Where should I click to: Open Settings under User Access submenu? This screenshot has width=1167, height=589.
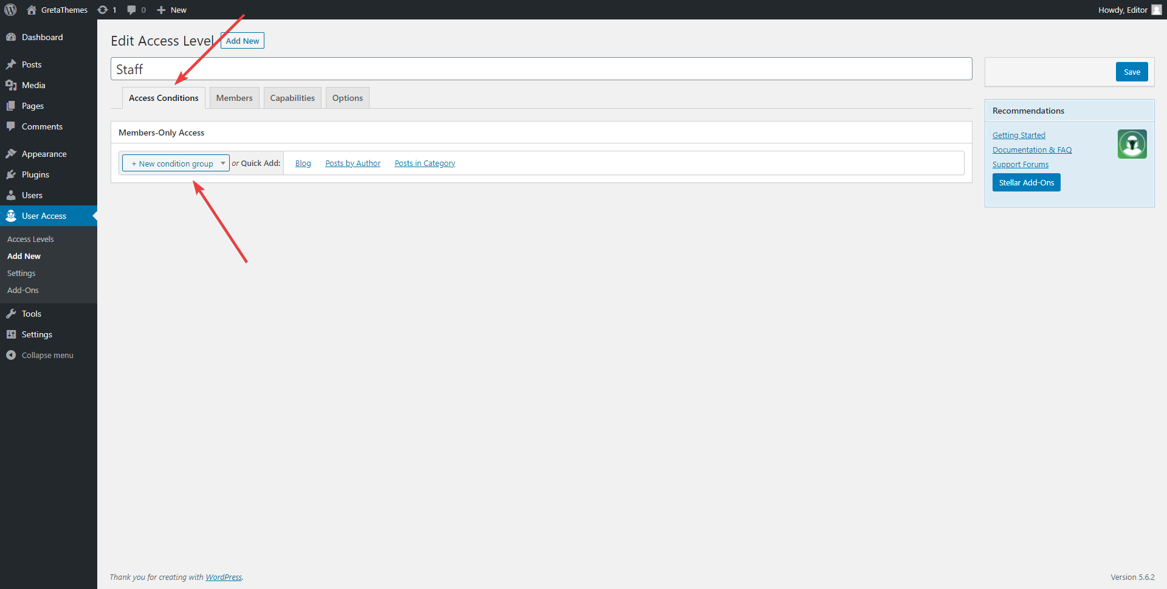tap(21, 273)
